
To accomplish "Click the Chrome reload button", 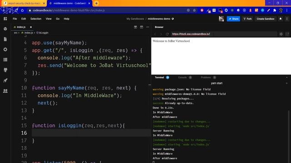I will [x=16, y=10].
